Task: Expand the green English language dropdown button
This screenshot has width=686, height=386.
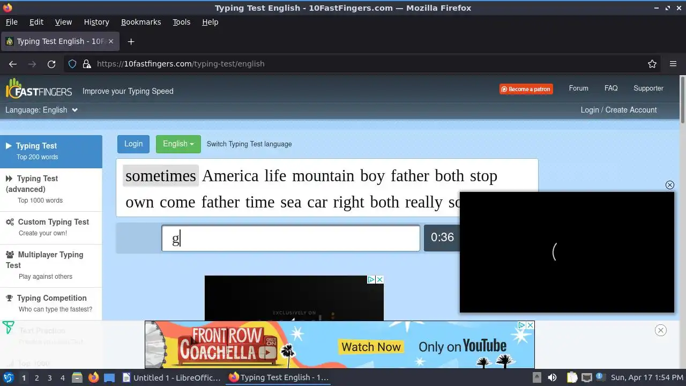Action: click(178, 144)
